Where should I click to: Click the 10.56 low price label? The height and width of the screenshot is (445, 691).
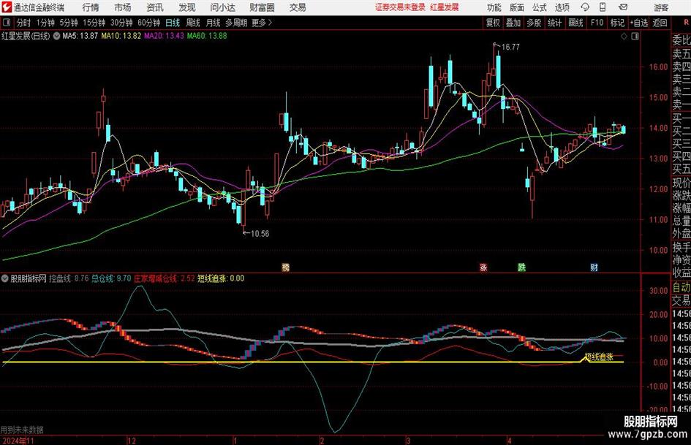coord(260,234)
